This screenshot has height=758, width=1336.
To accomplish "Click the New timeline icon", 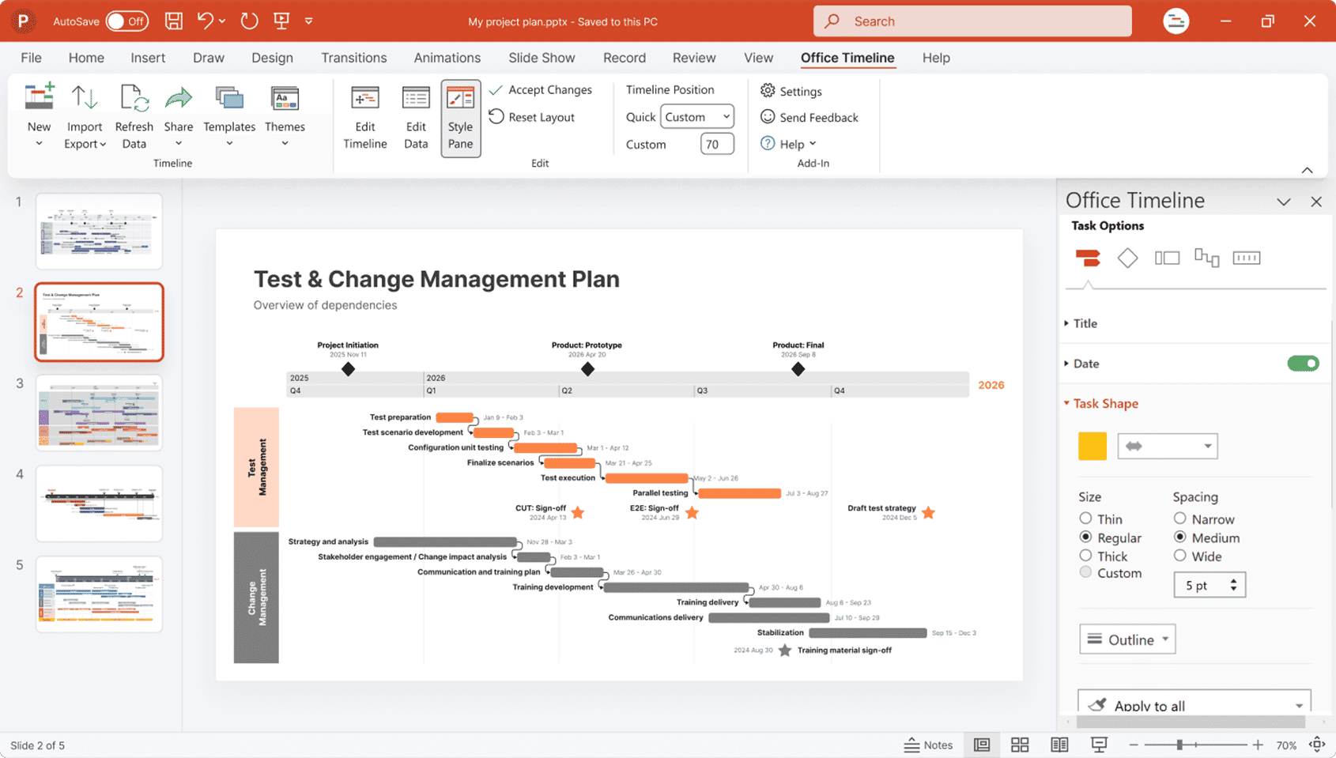I will 39,97.
